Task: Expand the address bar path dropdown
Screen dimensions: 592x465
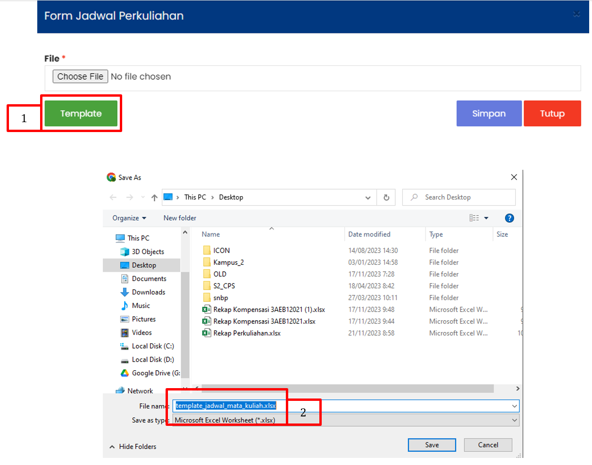Action: coord(368,198)
